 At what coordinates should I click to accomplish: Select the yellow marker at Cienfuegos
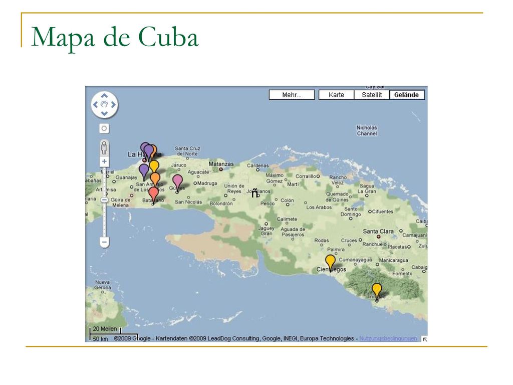pyautogui.click(x=331, y=263)
